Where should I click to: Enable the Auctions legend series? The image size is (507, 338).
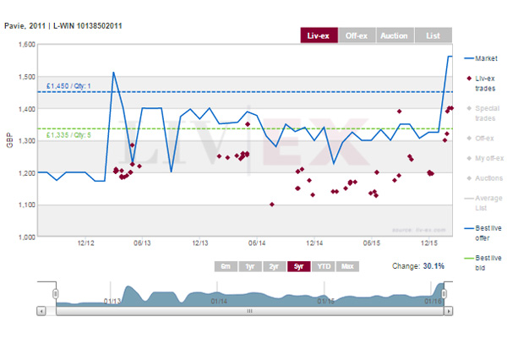[x=484, y=178]
